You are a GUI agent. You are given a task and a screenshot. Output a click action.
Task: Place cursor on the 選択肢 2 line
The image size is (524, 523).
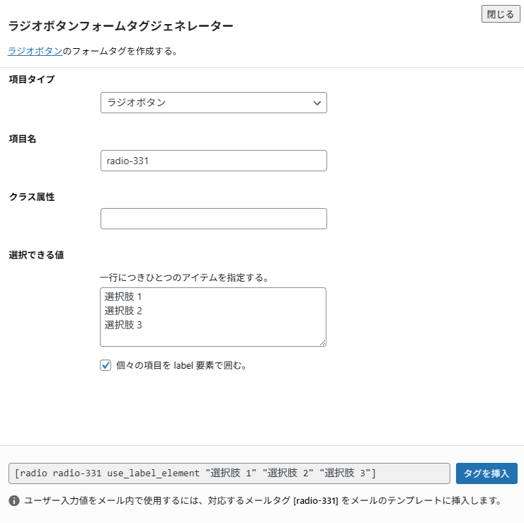pos(124,311)
